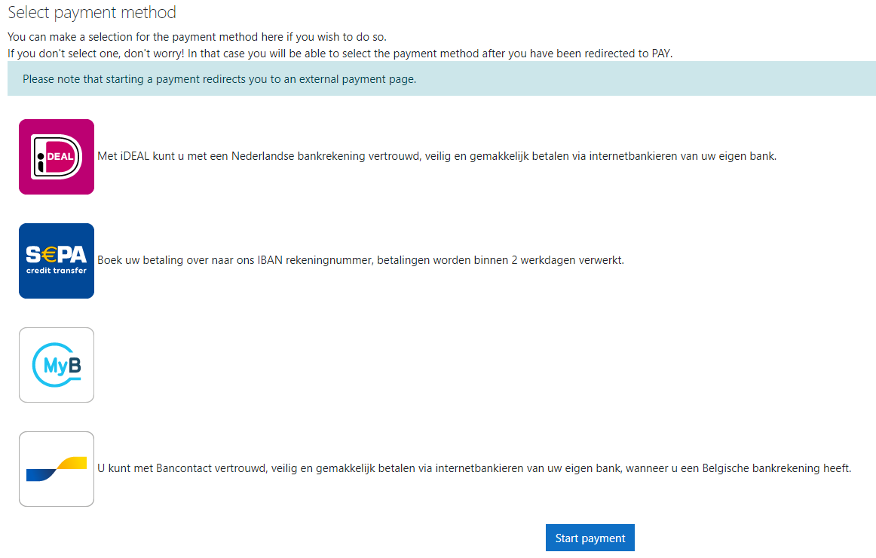The height and width of the screenshot is (558, 876).
Task: Click the Bancontact description 'U kunt met Bancontact'
Action: (474, 468)
